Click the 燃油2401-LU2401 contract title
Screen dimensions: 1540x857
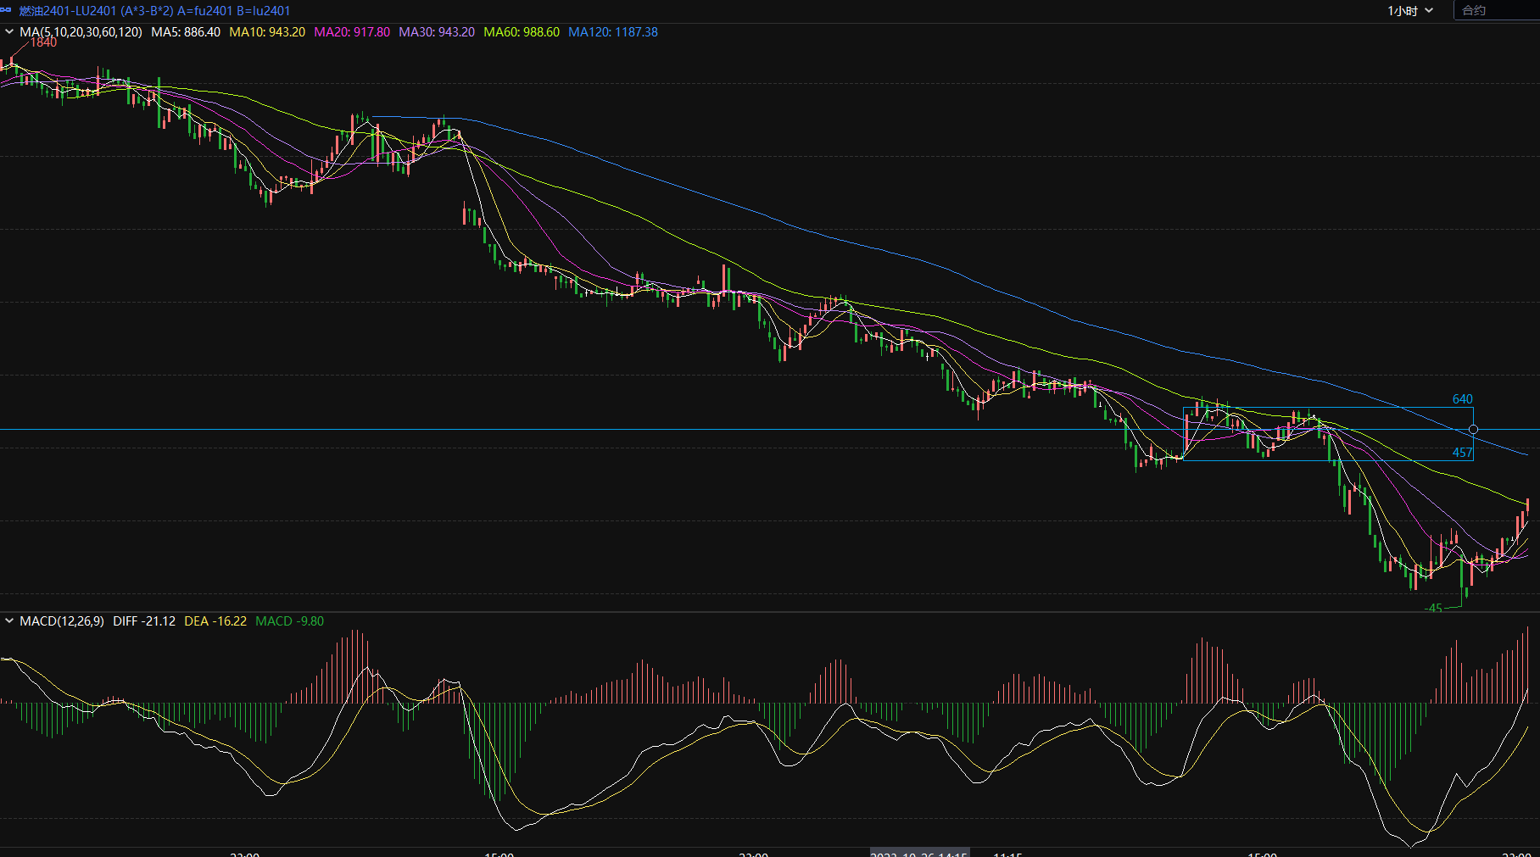click(154, 11)
